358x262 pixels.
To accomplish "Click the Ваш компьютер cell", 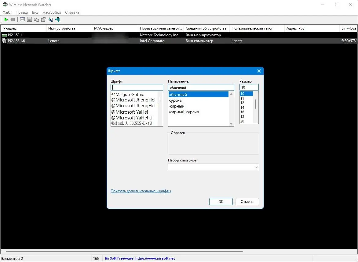I will pos(199,41).
